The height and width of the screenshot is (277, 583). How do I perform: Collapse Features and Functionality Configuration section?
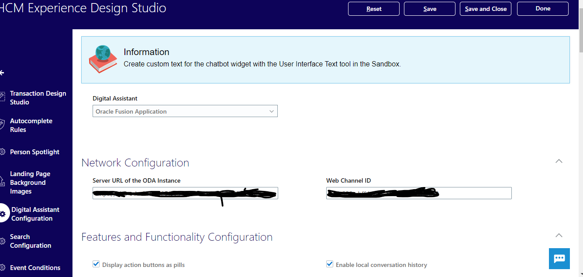pyautogui.click(x=559, y=235)
